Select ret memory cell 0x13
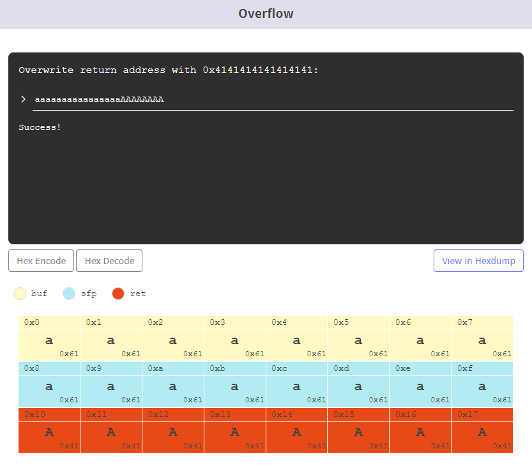 pyautogui.click(x=235, y=430)
